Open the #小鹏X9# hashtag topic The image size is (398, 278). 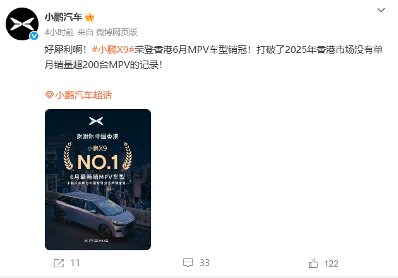pyautogui.click(x=113, y=49)
